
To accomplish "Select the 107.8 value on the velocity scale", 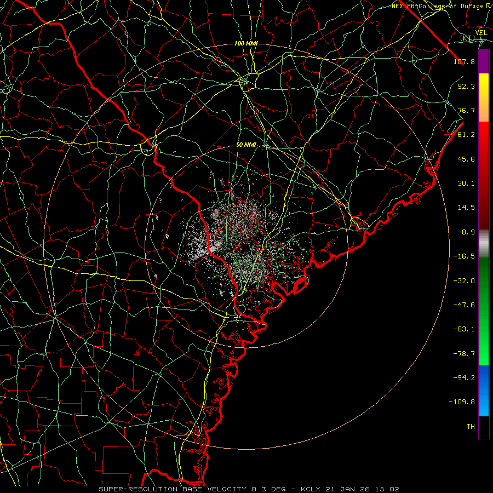I will coord(464,61).
